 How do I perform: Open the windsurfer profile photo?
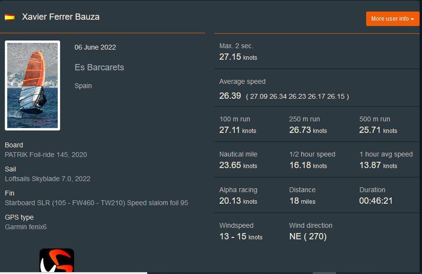32,85
